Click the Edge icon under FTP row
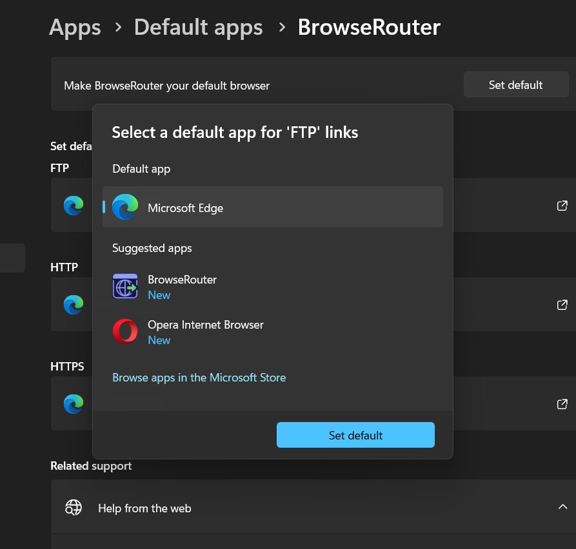This screenshot has height=549, width=576. 74,205
